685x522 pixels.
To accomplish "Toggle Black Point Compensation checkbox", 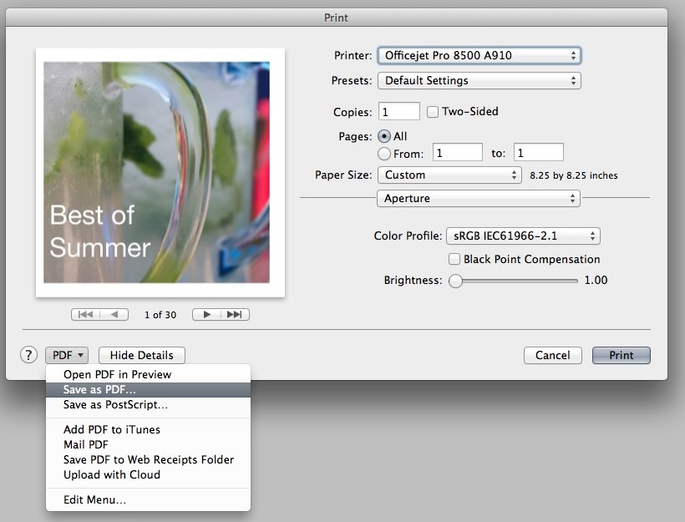I will [x=455, y=260].
